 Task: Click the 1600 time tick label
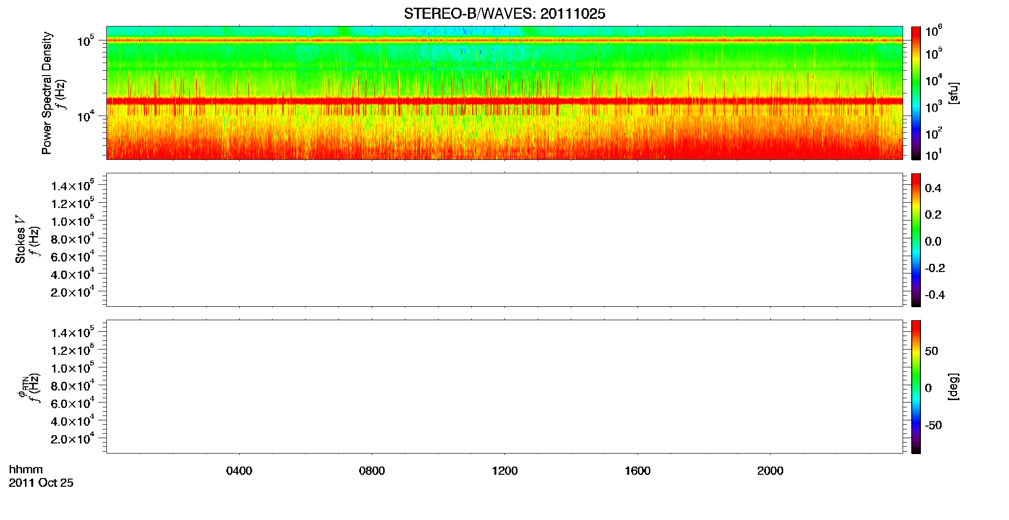[x=637, y=471]
